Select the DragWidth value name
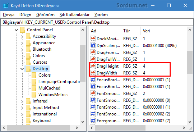194x132 pixels. tap(107, 73)
